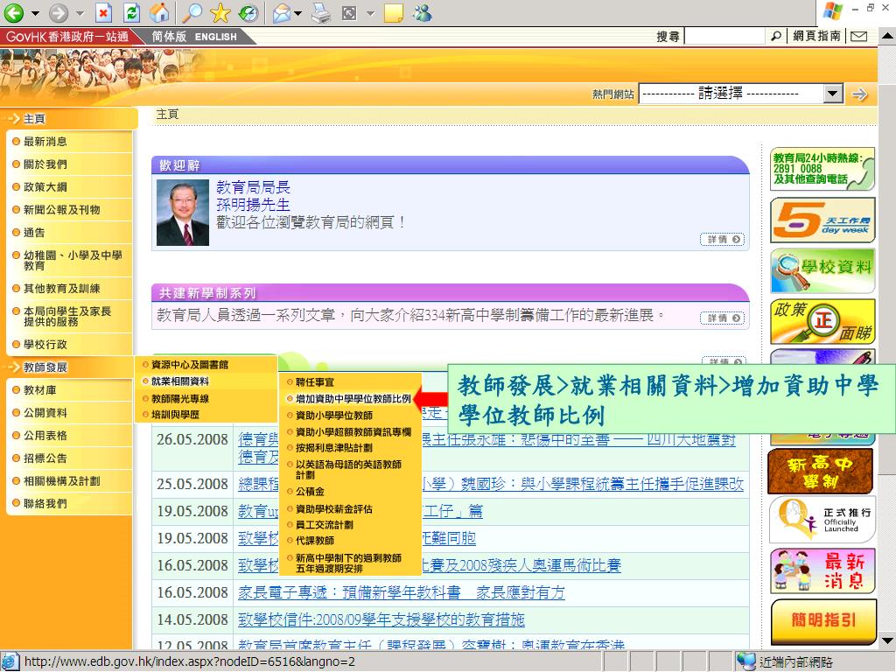
Task: Select 就業相關資料 in the flyout menu
Action: tap(180, 381)
